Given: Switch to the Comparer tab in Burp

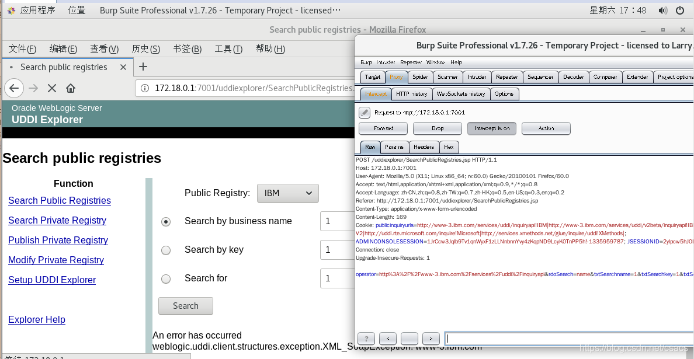Looking at the screenshot, I should 605,77.
